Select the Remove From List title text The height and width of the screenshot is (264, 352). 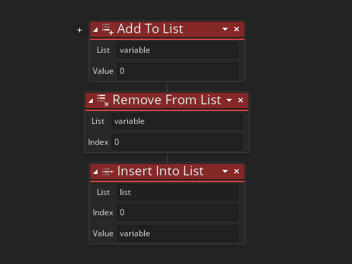coord(167,100)
